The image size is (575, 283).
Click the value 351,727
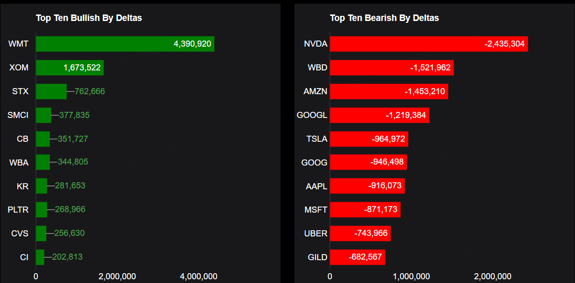click(x=73, y=139)
